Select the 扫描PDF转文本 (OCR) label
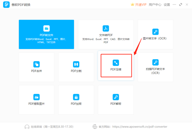Screen dimensions: 192x131 click(x=156, y=71)
